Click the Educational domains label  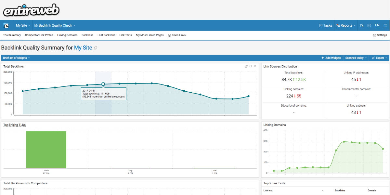pyautogui.click(x=294, y=106)
